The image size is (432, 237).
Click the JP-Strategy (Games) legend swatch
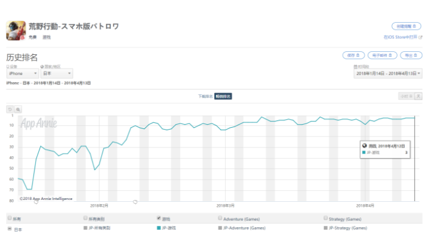click(x=325, y=228)
